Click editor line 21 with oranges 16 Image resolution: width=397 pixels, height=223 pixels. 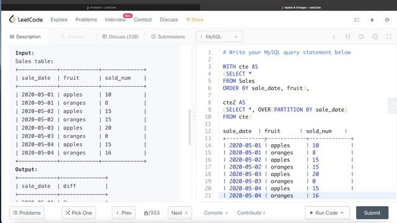point(307,196)
